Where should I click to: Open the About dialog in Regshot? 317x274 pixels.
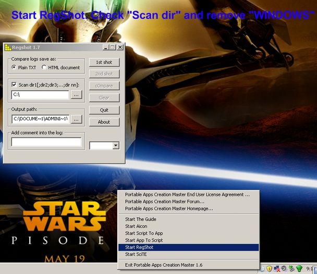point(104,122)
